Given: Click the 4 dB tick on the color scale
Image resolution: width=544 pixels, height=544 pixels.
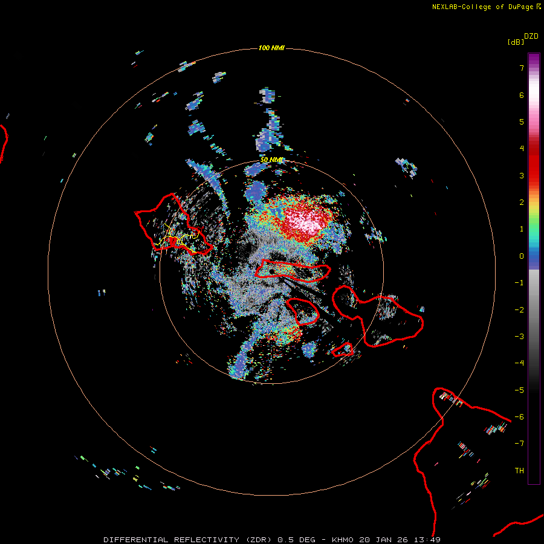Looking at the screenshot, I should [x=522, y=149].
